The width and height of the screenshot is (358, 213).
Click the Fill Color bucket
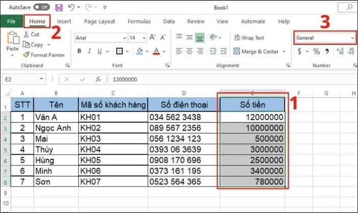pyautogui.click(x=140, y=51)
